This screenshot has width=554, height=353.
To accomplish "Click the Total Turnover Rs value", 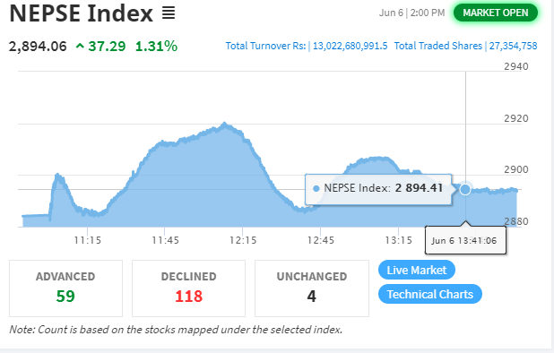I will click(351, 46).
